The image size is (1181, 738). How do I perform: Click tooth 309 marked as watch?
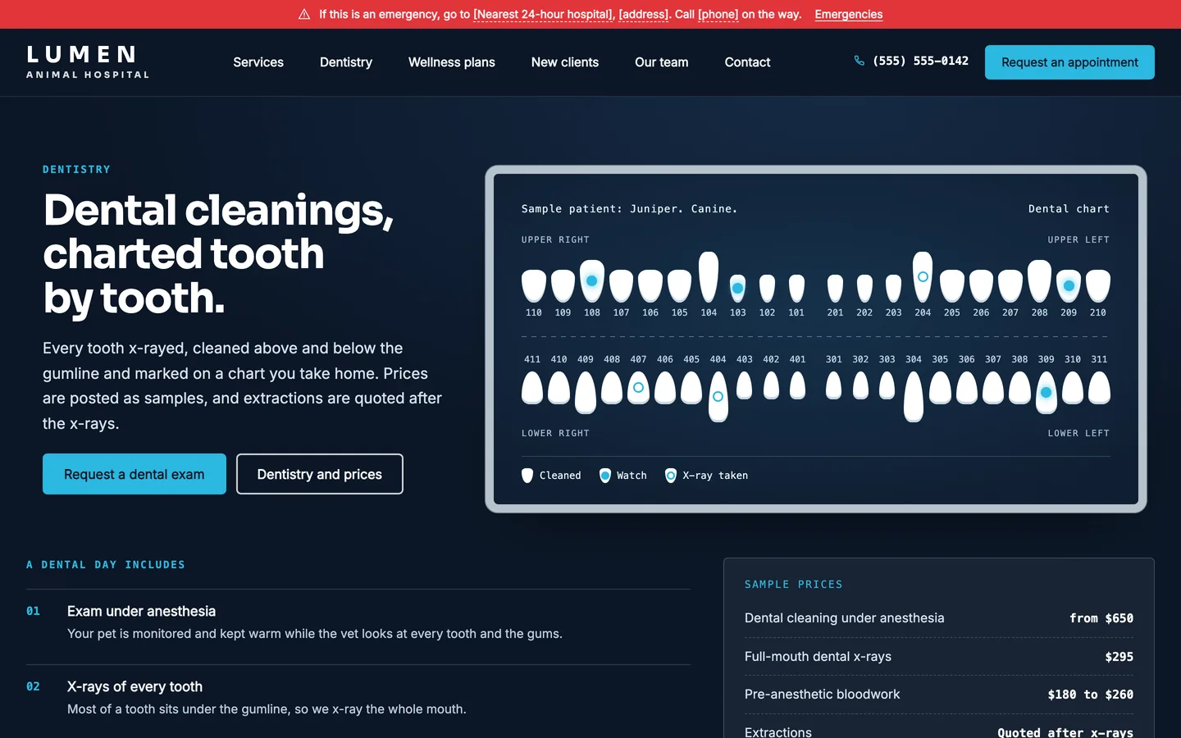click(1046, 392)
